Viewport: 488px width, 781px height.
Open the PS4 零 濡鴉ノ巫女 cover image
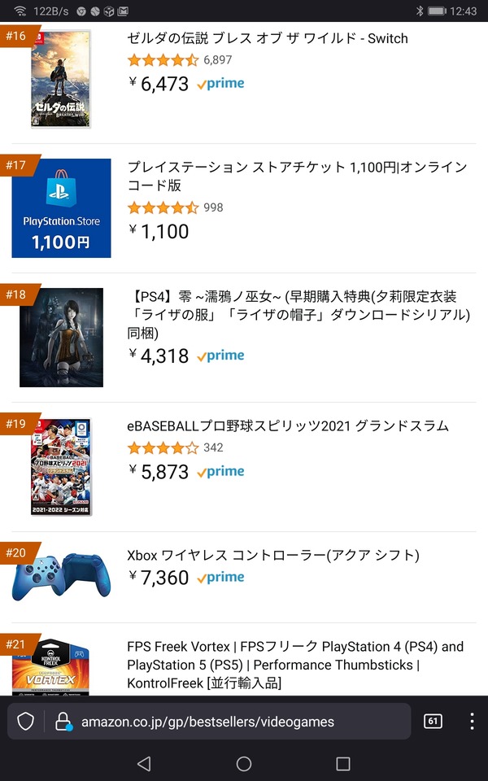61,337
